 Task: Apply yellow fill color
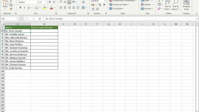coord(44,8)
